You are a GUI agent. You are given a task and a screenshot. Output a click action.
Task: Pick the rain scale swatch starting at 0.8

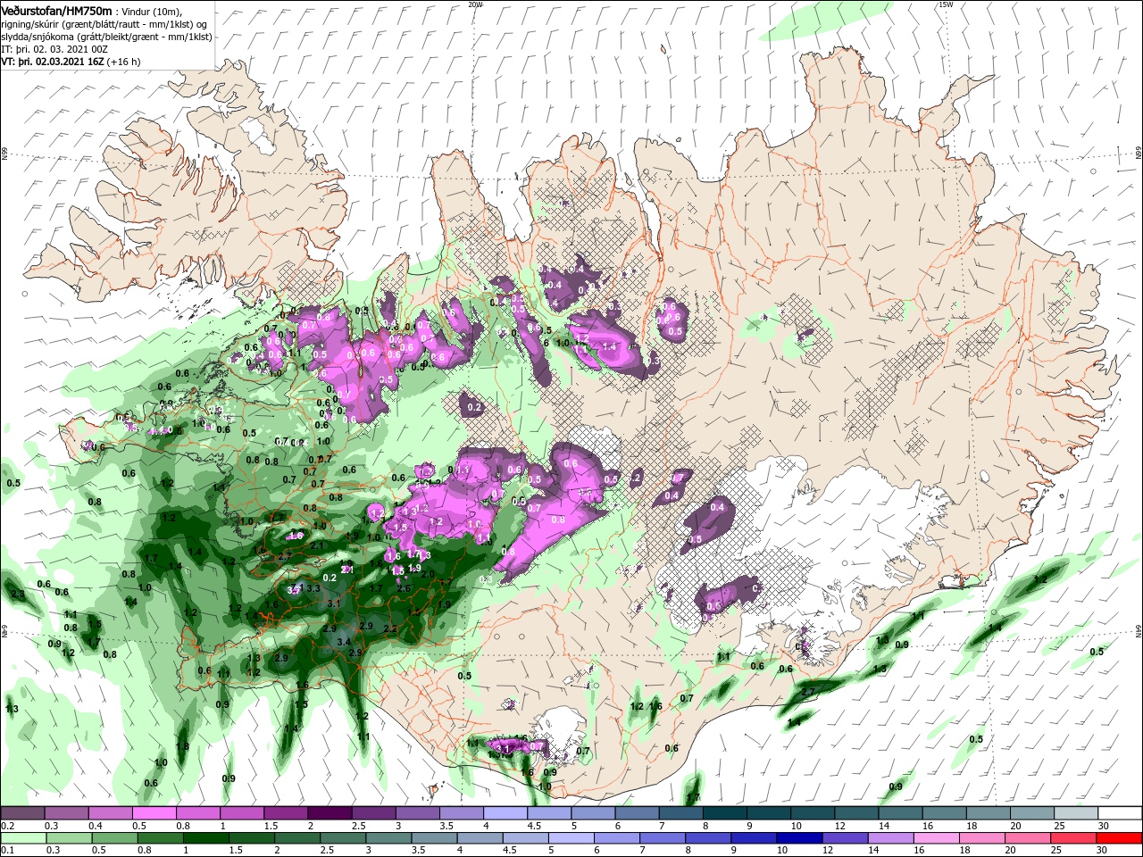[160, 838]
